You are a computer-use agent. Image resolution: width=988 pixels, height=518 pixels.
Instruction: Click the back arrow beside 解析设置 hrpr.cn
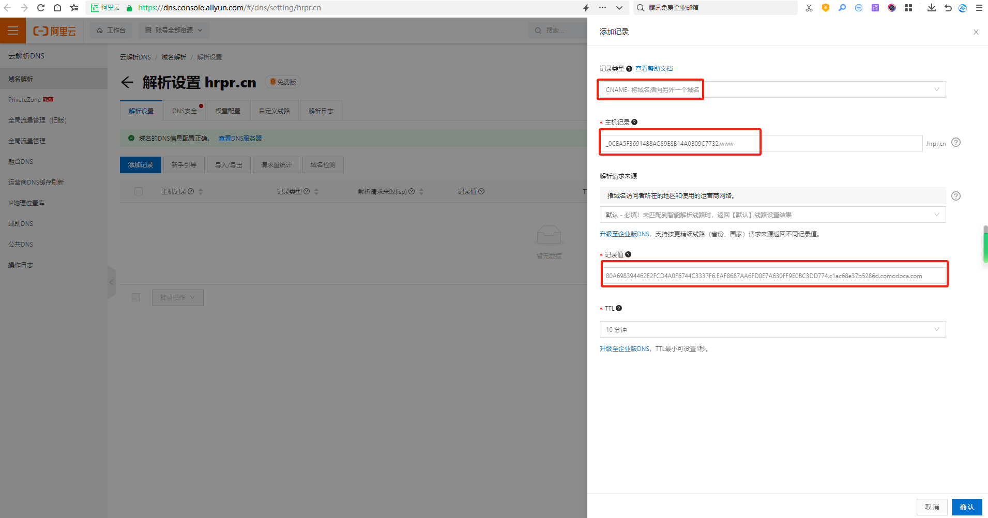[x=127, y=82]
